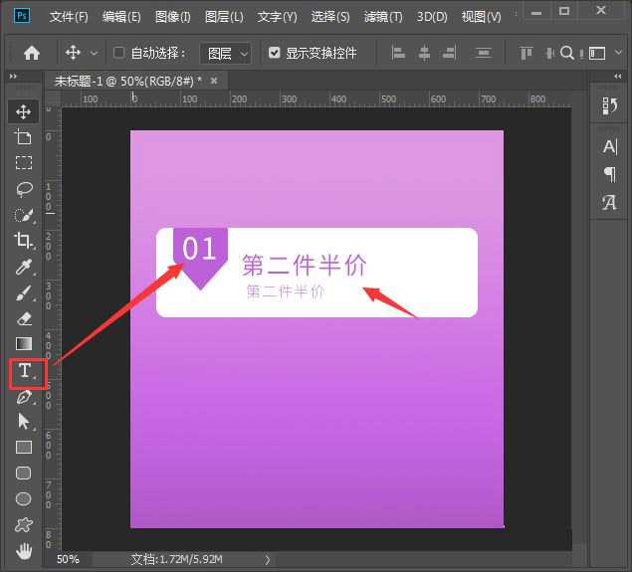Activate the Crop tool
The width and height of the screenshot is (632, 572).
(x=24, y=241)
